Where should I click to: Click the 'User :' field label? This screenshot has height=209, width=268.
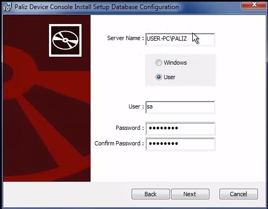[x=136, y=106]
